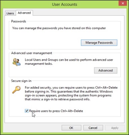Click the 'For added security' explanation paragraph

point(71,93)
